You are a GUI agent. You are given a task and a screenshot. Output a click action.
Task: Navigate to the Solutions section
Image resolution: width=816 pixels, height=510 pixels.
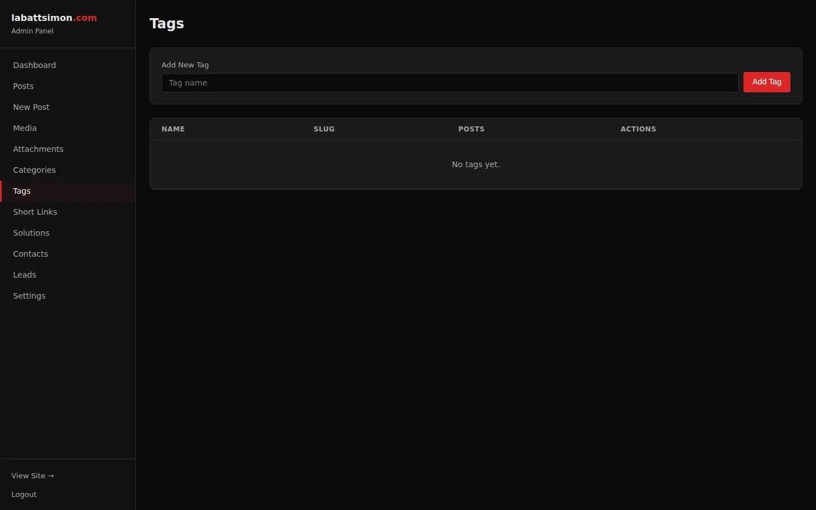pyautogui.click(x=31, y=233)
